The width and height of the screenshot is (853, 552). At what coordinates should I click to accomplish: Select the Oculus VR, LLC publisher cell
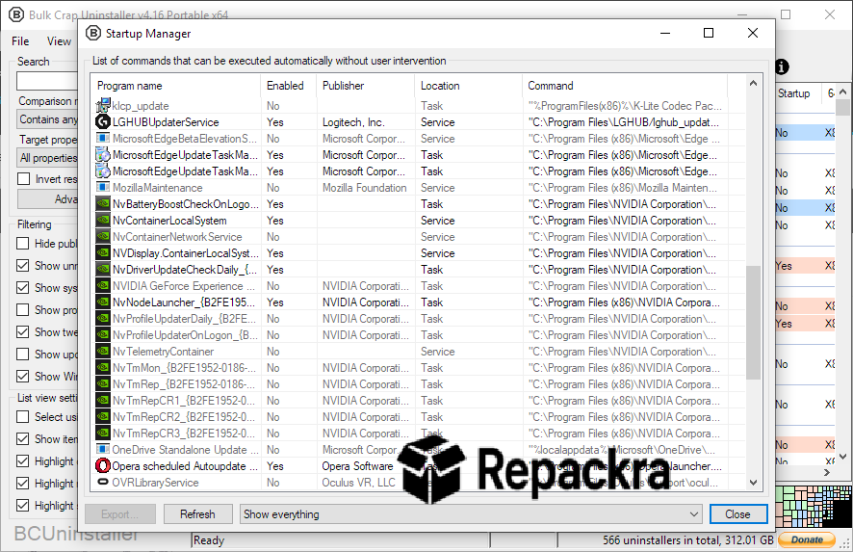tap(358, 482)
